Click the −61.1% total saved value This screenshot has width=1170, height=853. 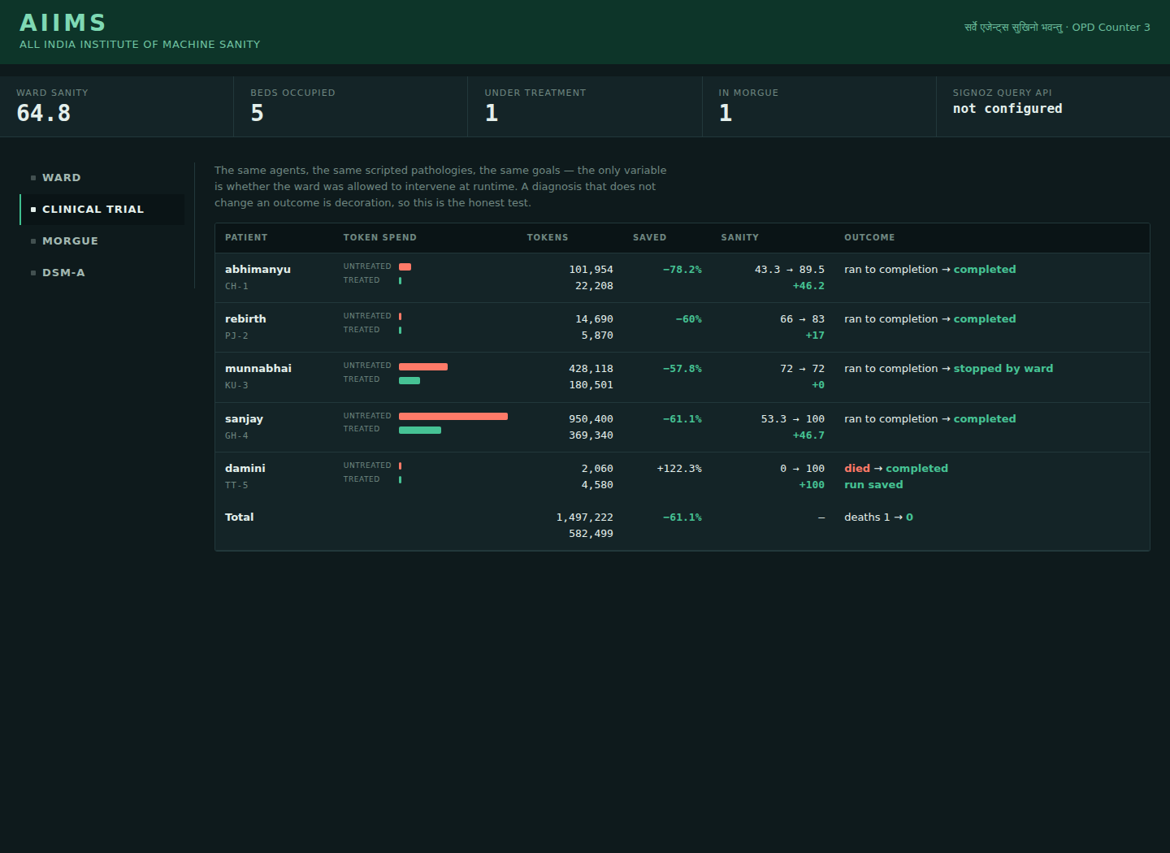pyautogui.click(x=682, y=517)
